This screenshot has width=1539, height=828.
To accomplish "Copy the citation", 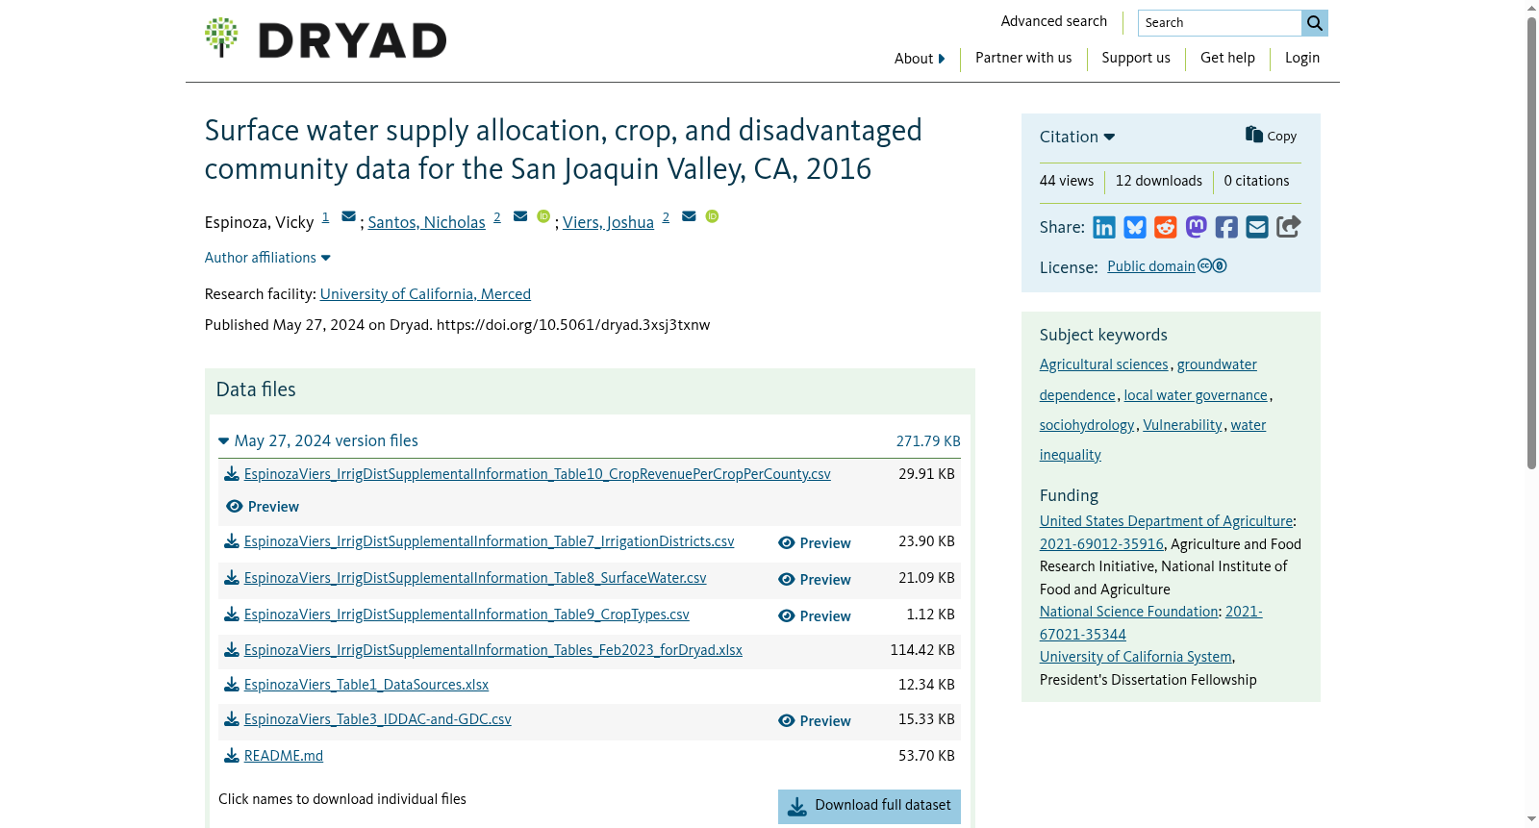I will 1271,136.
